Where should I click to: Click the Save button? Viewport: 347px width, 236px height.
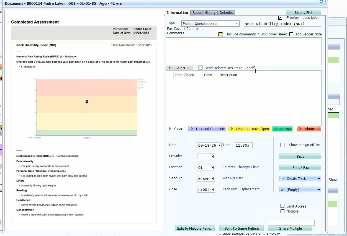click(300, 157)
